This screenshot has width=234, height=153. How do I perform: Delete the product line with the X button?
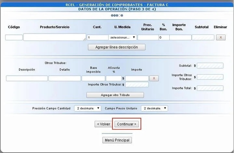[221, 37]
